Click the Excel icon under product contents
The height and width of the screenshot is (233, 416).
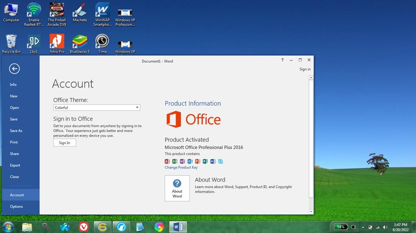(x=175, y=161)
